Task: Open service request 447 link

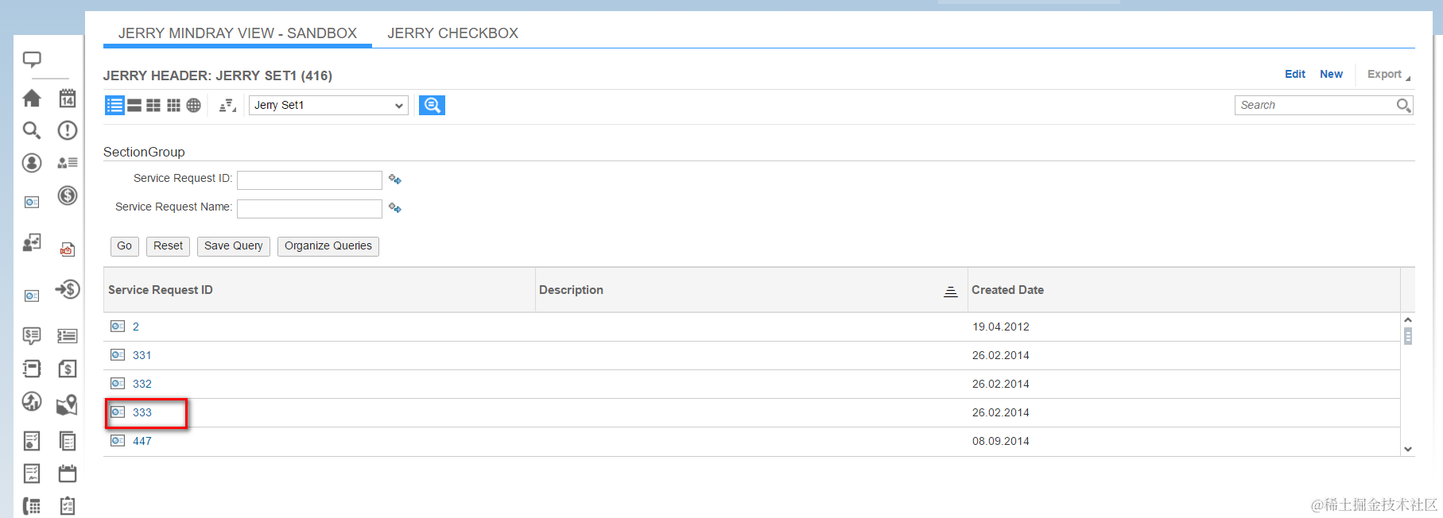Action: point(142,441)
